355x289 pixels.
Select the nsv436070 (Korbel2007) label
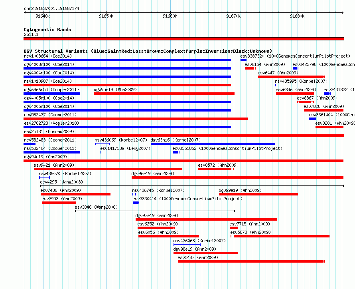click(x=65, y=173)
